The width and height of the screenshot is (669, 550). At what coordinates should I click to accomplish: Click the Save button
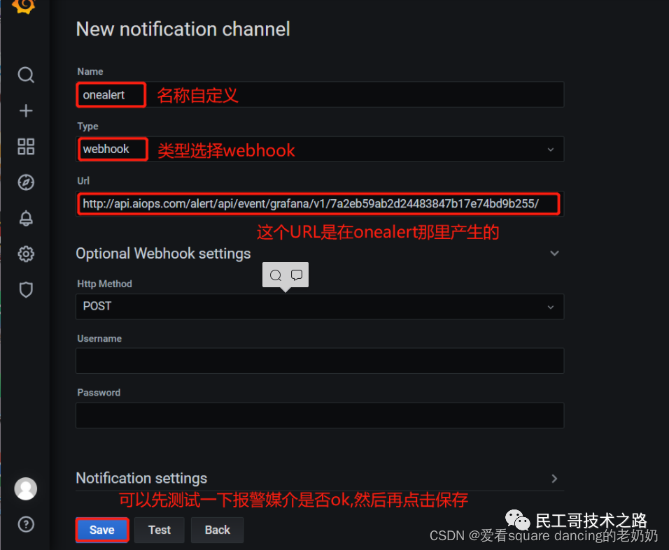tap(102, 530)
